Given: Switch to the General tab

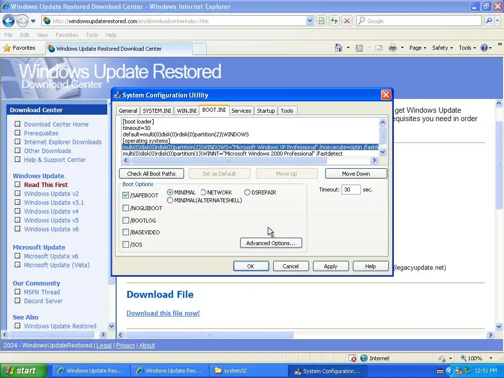Looking at the screenshot, I should coord(127,111).
